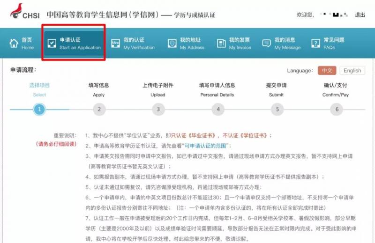Click the My Invoice icon
The height and width of the screenshot is (243, 375).
tap(221, 44)
